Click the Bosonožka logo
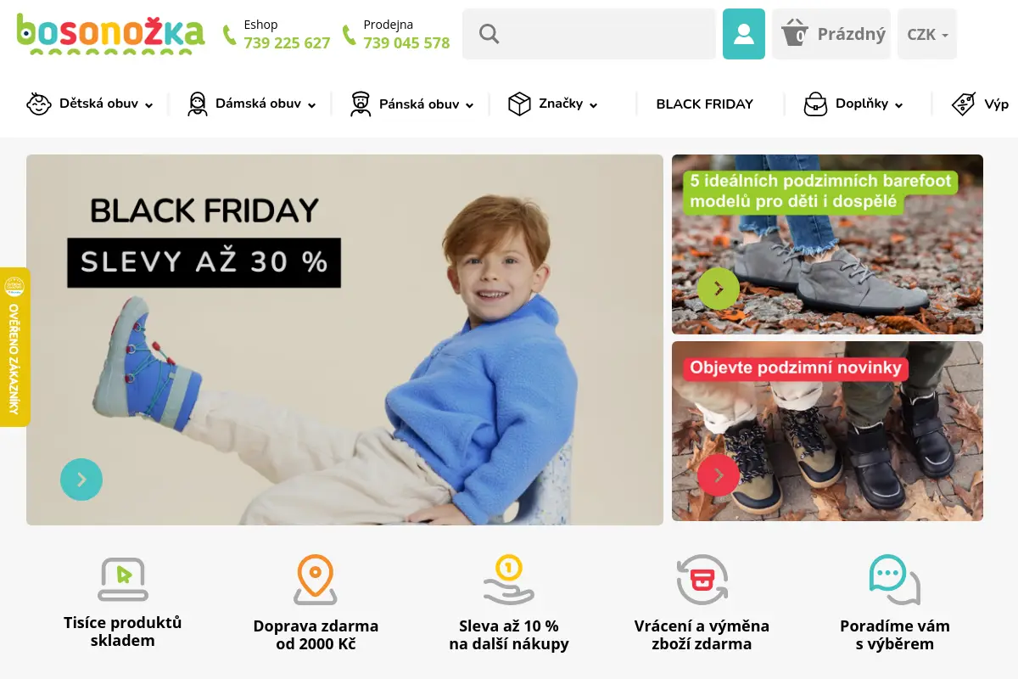1018x679 pixels. click(110, 34)
